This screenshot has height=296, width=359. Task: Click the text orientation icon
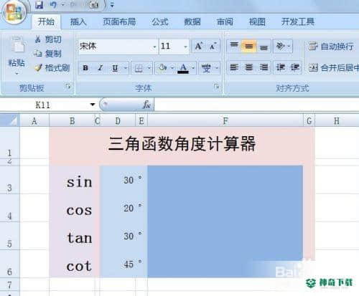click(280, 46)
